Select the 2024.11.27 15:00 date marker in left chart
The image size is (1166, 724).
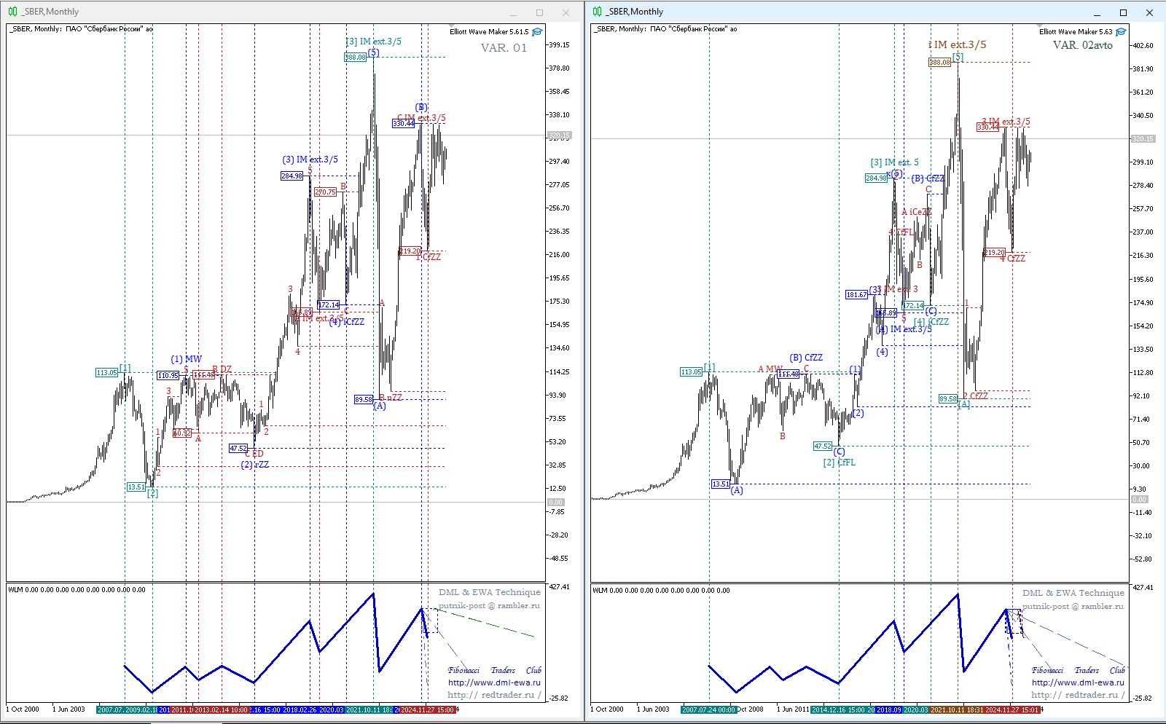[428, 709]
